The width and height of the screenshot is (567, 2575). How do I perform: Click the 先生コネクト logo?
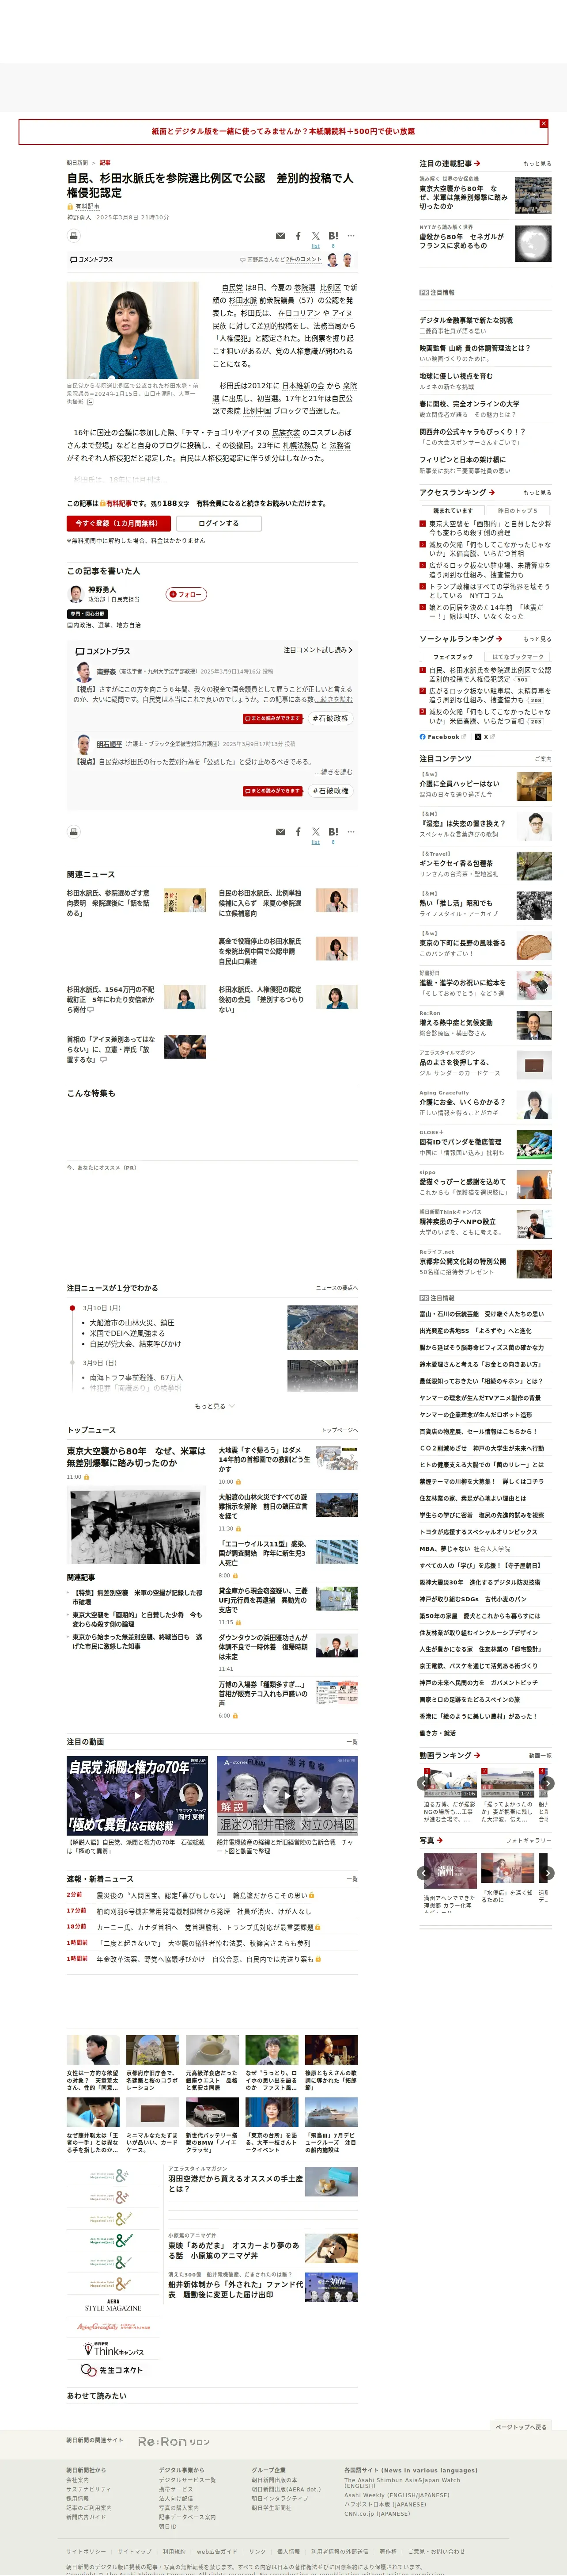click(113, 2370)
